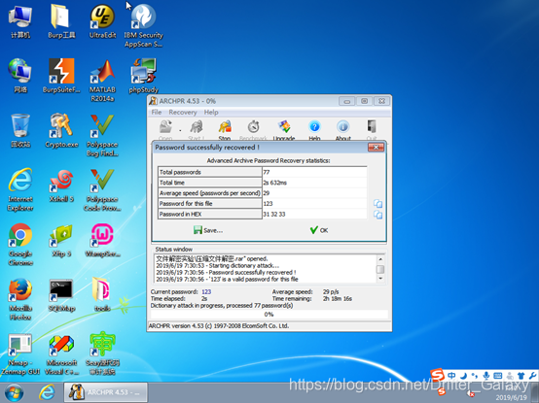Select Nmap Zenmap GUI shortcut
This screenshot has width=539, height=403.
[x=20, y=354]
